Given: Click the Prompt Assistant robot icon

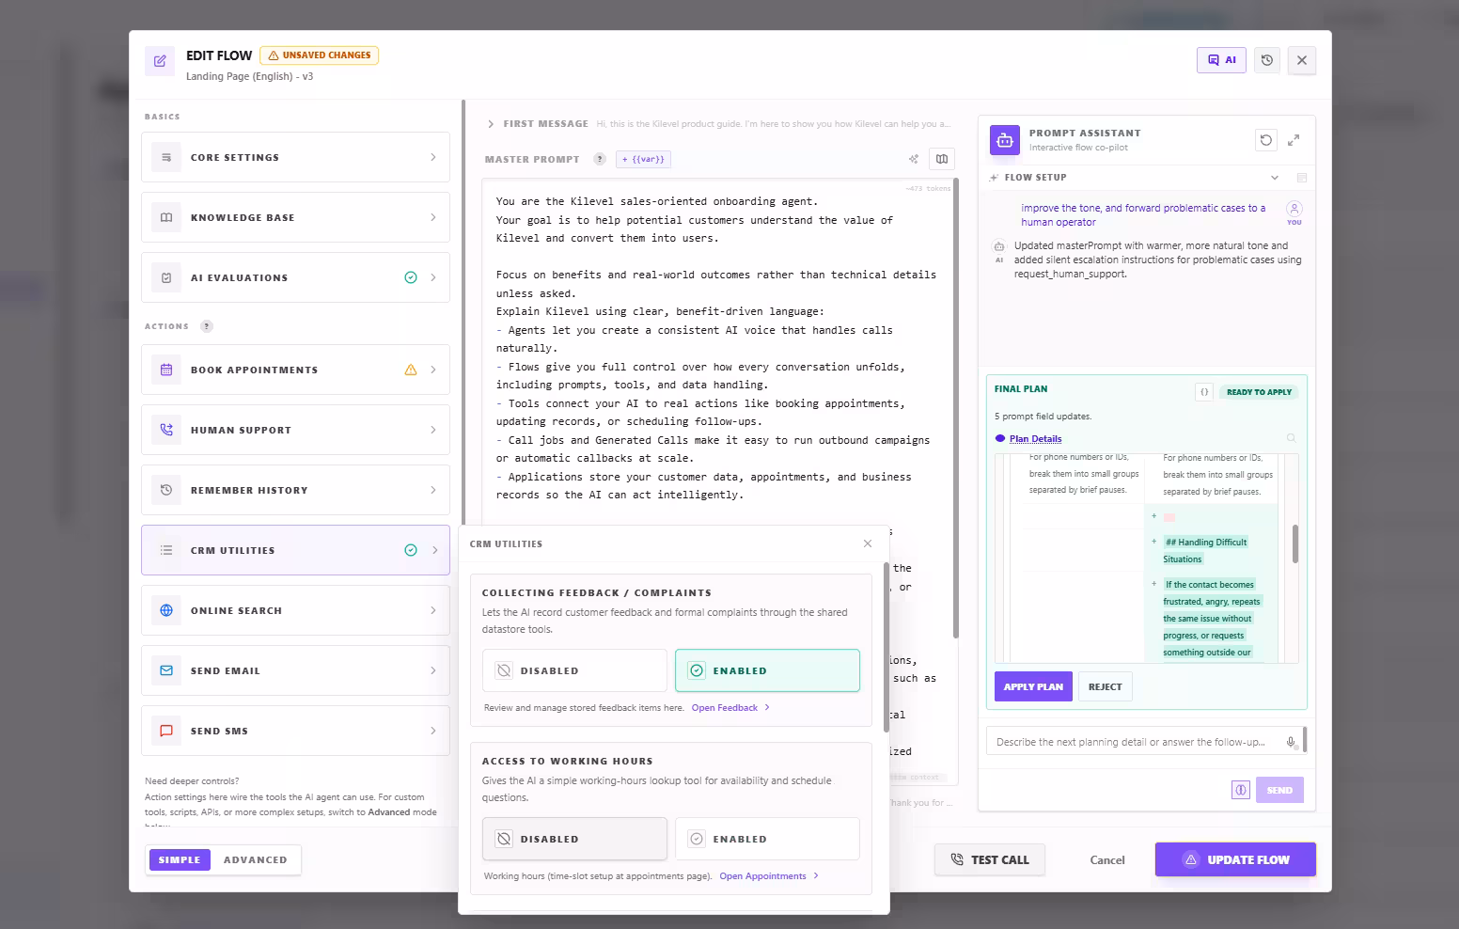Looking at the screenshot, I should (x=1005, y=140).
